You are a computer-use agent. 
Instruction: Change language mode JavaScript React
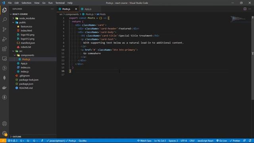205,141
